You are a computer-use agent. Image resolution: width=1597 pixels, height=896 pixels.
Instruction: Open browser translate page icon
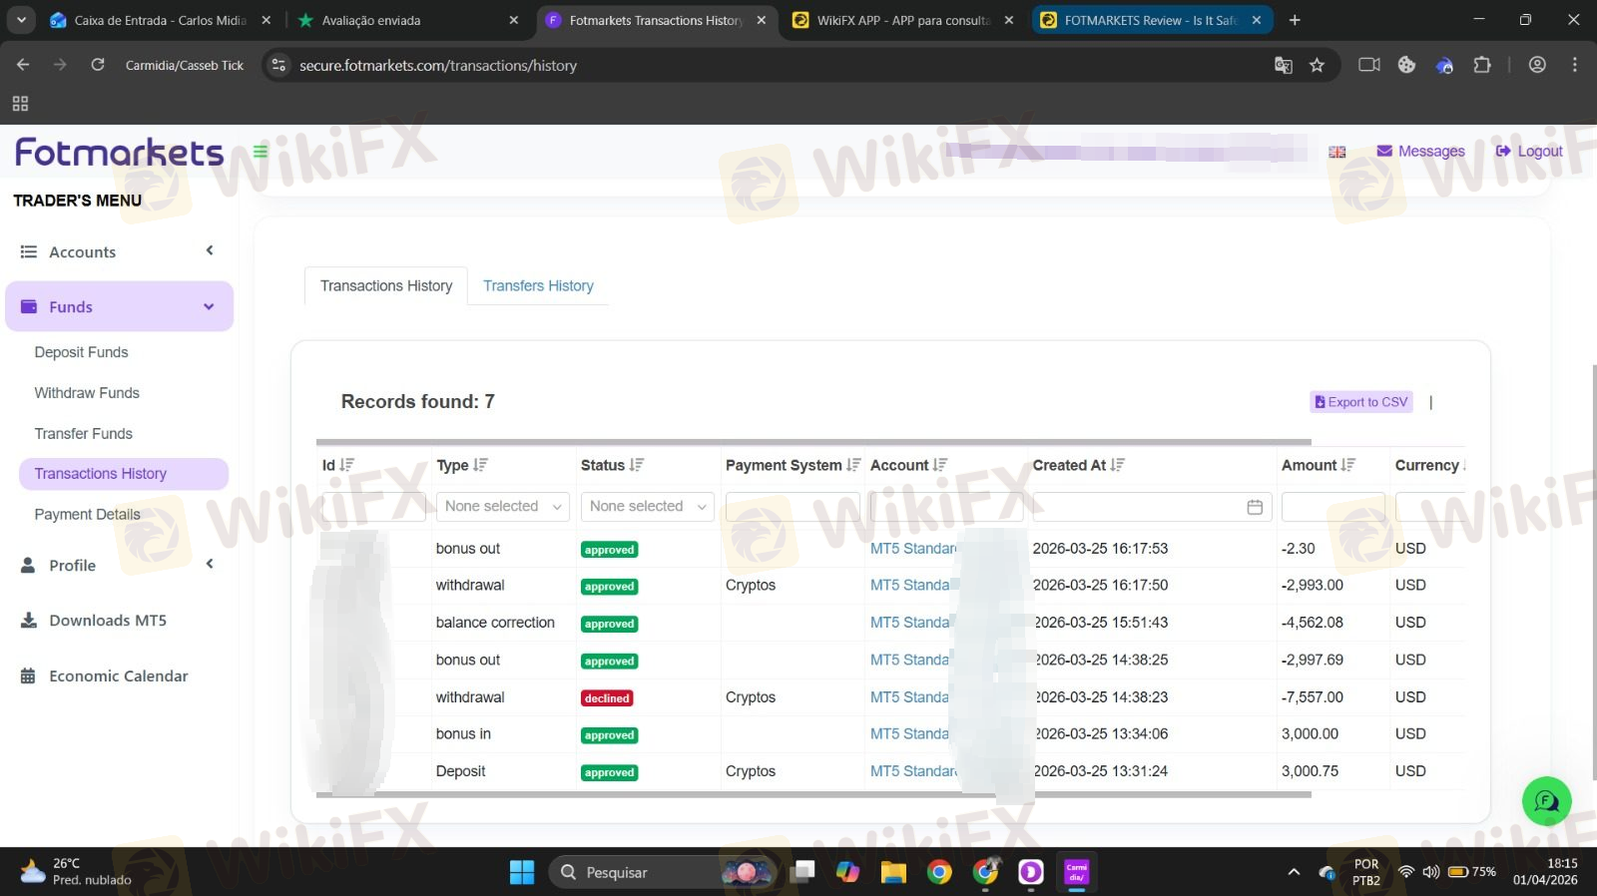(x=1283, y=66)
